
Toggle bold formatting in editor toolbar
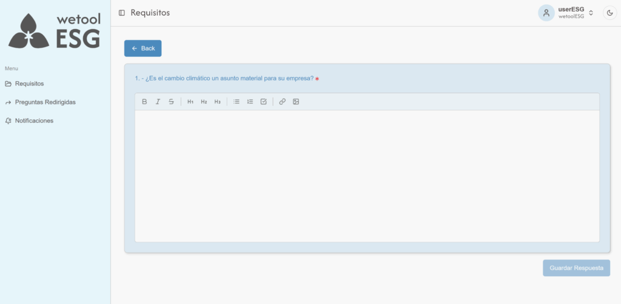click(144, 102)
